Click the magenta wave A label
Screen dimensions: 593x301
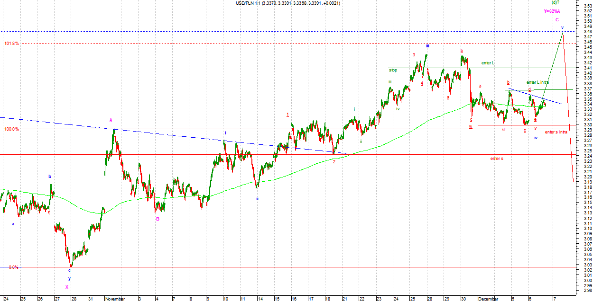coord(111,120)
